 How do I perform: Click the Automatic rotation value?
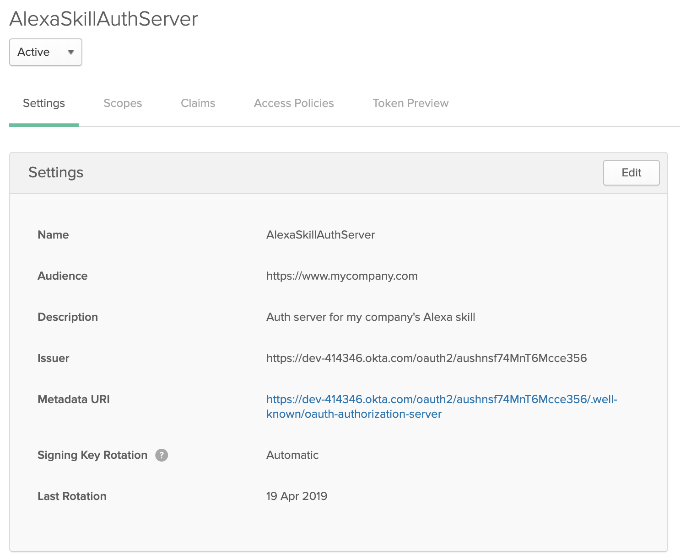pyautogui.click(x=292, y=455)
